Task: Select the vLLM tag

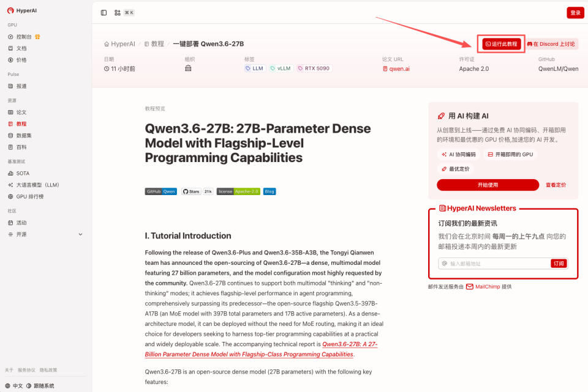Action: (281, 68)
